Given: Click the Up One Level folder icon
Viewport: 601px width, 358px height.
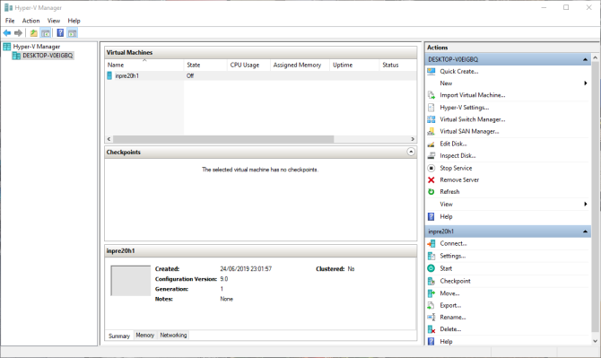Looking at the screenshot, I should coord(34,33).
